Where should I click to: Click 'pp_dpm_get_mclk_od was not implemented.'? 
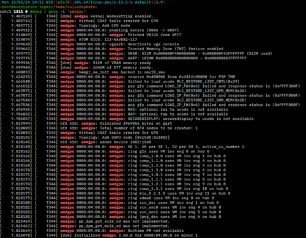[x=124, y=226]
